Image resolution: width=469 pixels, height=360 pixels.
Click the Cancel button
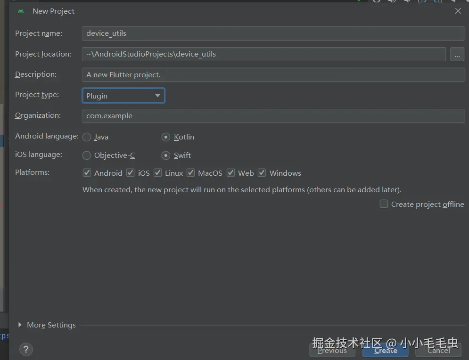coord(438,351)
